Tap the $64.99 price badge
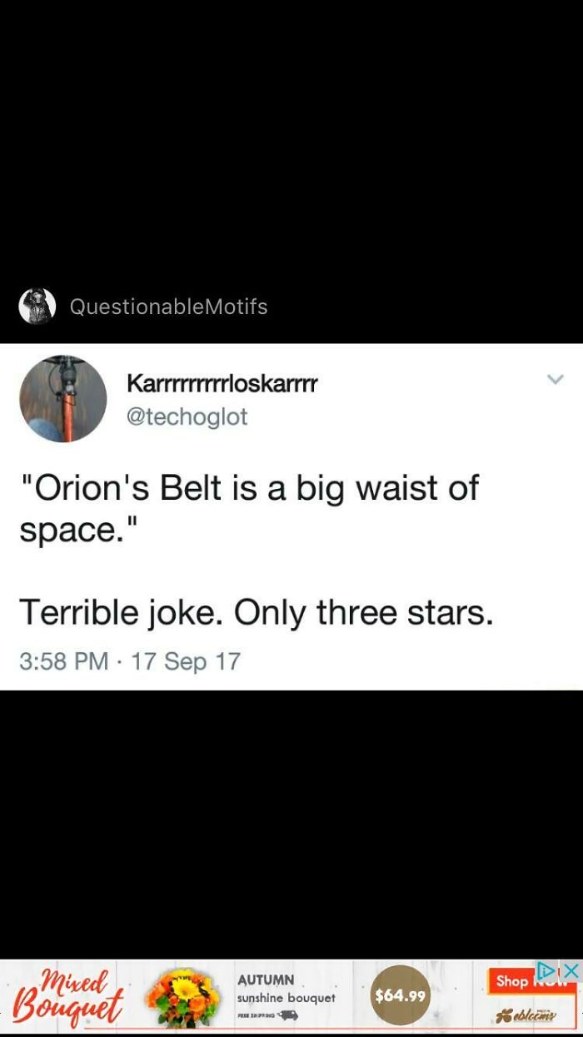The image size is (583, 1037). point(401,995)
